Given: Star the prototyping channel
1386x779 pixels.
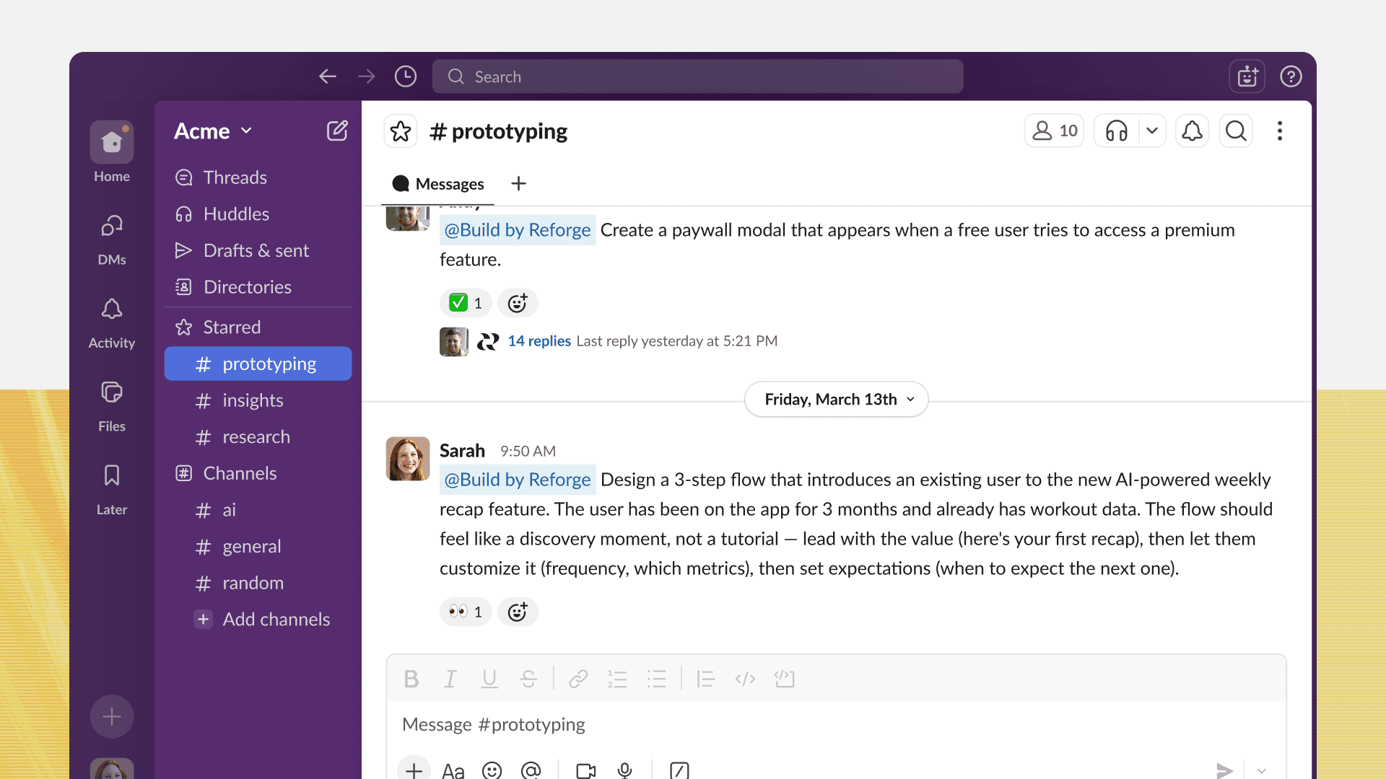Looking at the screenshot, I should 401,131.
